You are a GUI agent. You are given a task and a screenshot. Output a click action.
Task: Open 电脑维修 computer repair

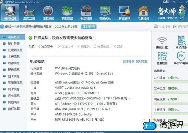coord(143,13)
